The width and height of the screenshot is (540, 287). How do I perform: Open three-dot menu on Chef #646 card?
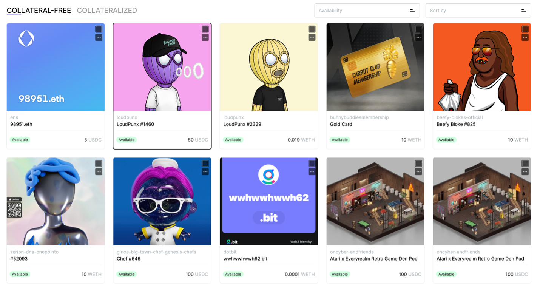[x=205, y=172]
